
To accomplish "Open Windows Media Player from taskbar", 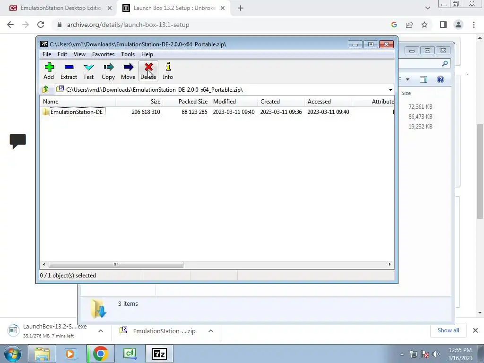I will (70, 354).
